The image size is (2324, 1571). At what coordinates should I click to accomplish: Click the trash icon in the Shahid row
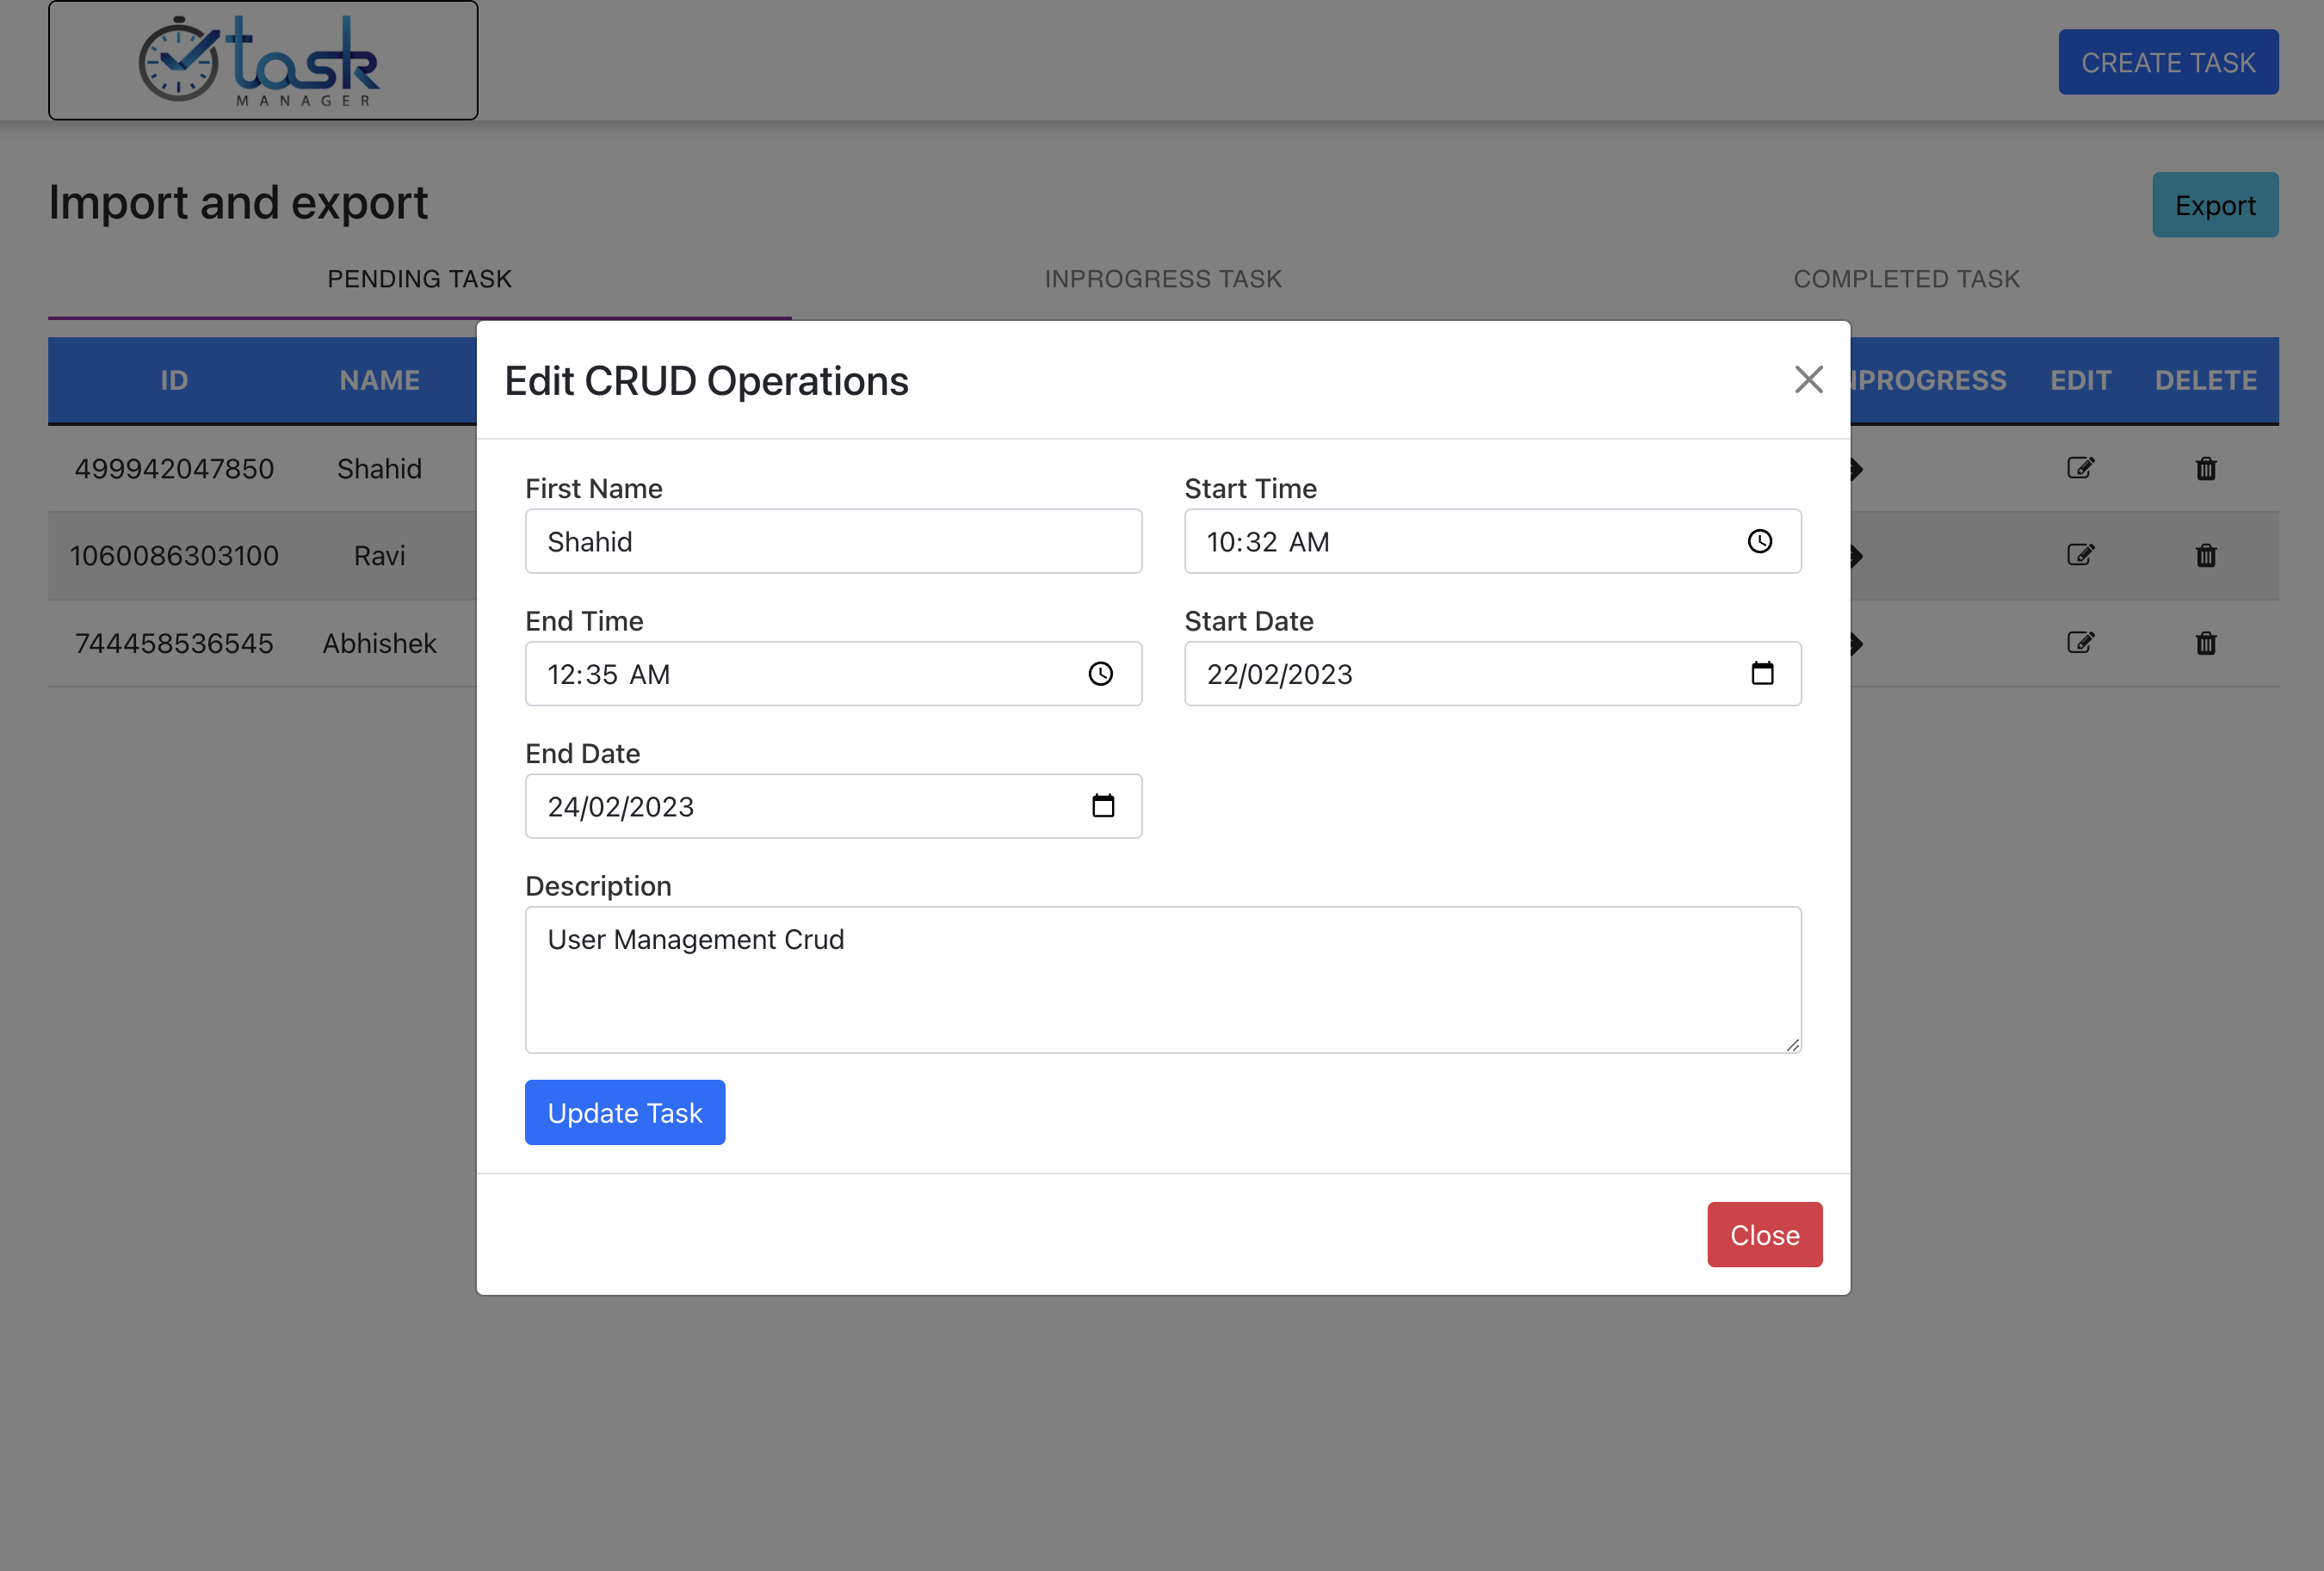tap(2205, 469)
